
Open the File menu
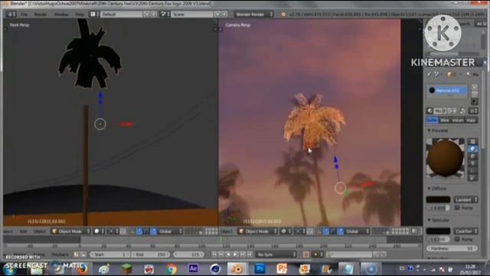click(24, 14)
